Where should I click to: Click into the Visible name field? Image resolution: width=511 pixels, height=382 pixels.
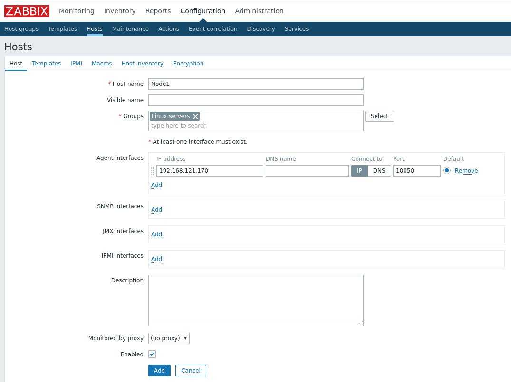(256, 100)
